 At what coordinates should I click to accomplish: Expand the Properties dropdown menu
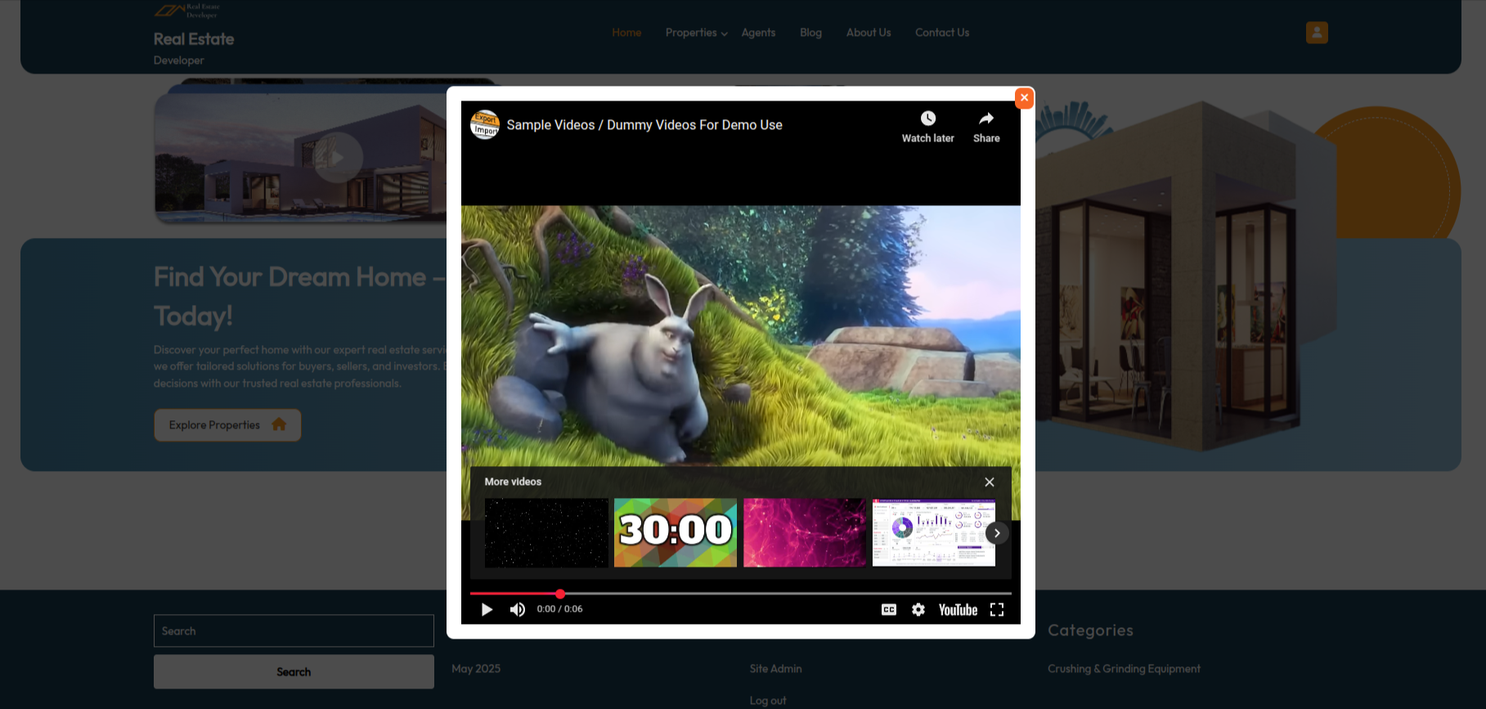696,33
